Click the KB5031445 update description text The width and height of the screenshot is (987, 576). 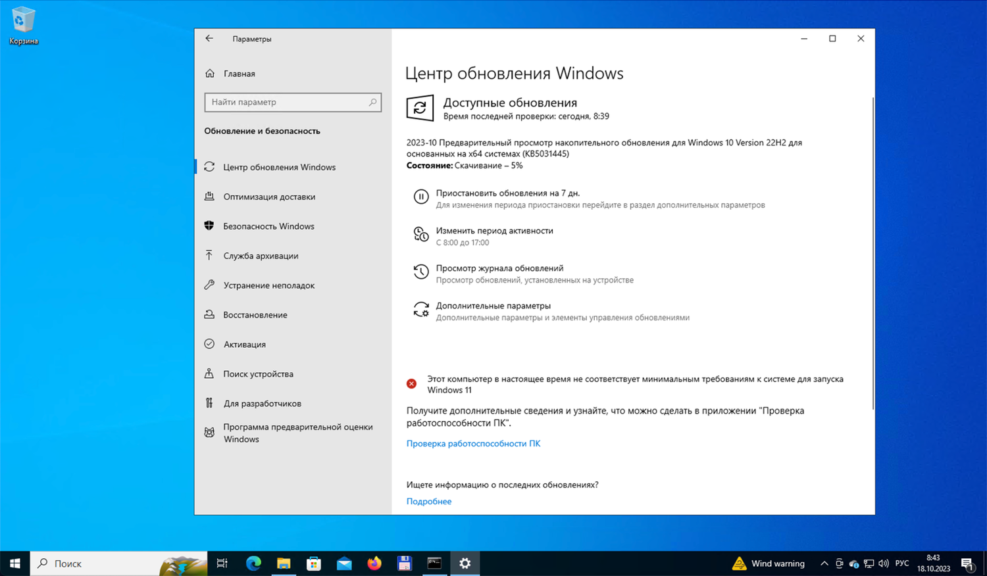pos(604,148)
